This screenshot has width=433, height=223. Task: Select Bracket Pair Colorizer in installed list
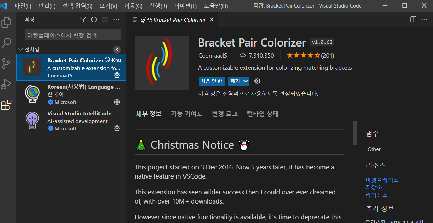point(71,67)
